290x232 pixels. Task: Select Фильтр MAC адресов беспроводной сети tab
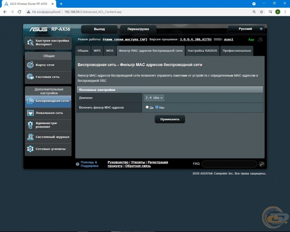coord(150,51)
